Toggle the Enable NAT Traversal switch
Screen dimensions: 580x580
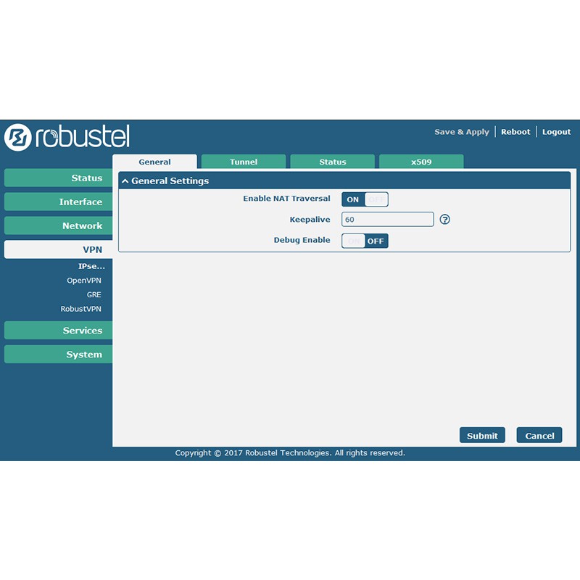pos(365,199)
